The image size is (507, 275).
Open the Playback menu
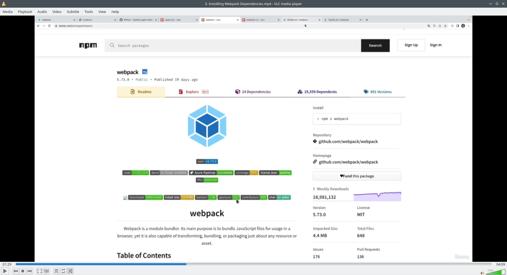pos(25,12)
